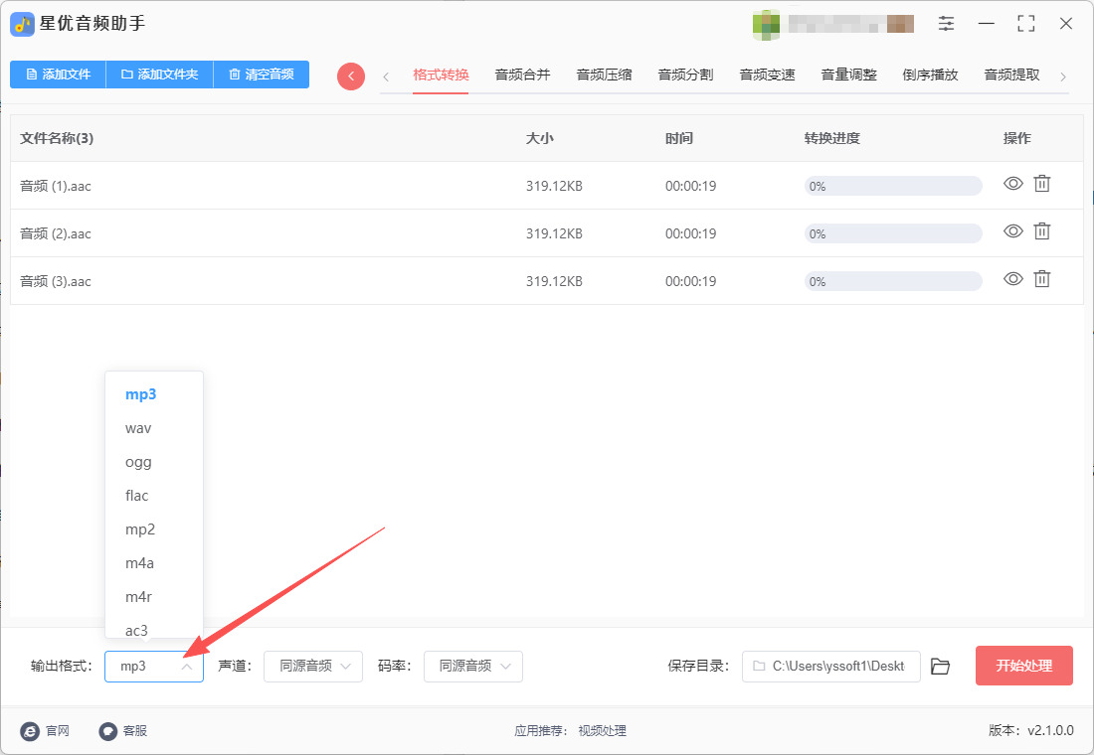Image resolution: width=1094 pixels, height=755 pixels.
Task: Toggle eye icon for 音频 (2).aac
Action: pyautogui.click(x=1012, y=231)
